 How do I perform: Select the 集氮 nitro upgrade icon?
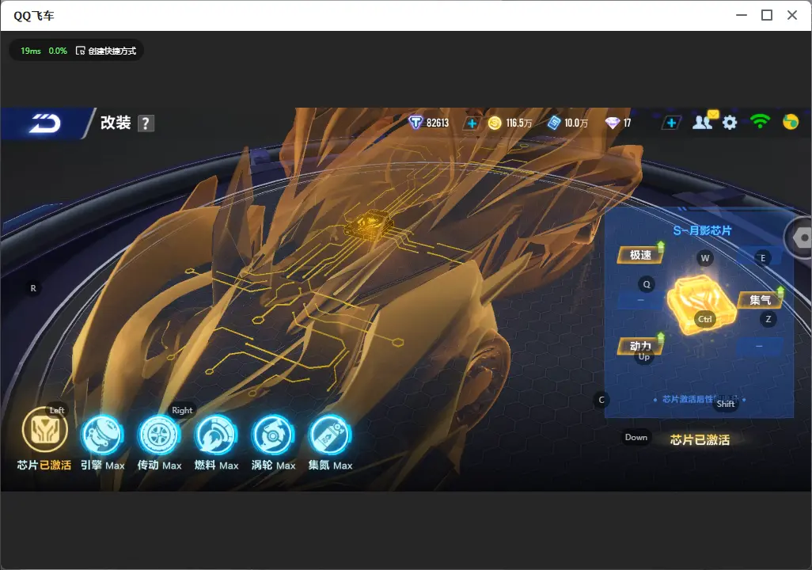pos(330,435)
